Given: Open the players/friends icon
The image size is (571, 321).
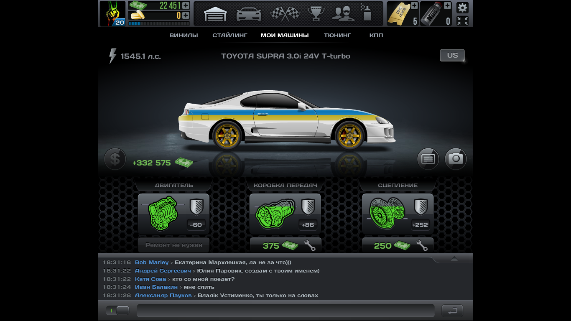Looking at the screenshot, I should point(343,14).
